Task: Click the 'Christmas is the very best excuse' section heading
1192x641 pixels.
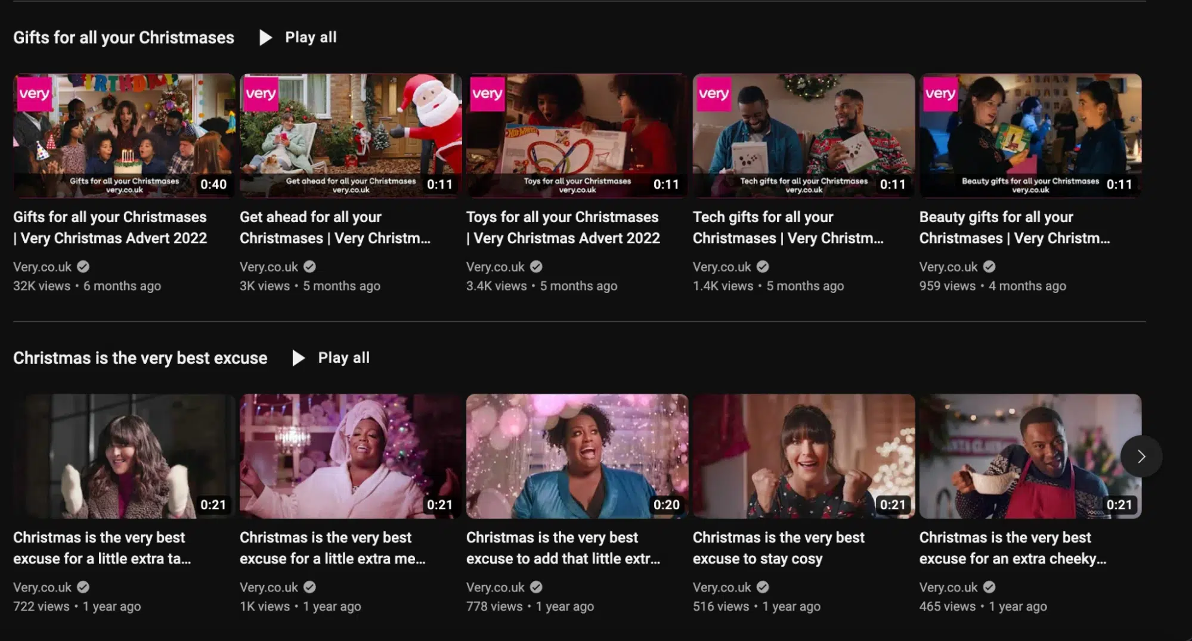Action: [x=140, y=358]
